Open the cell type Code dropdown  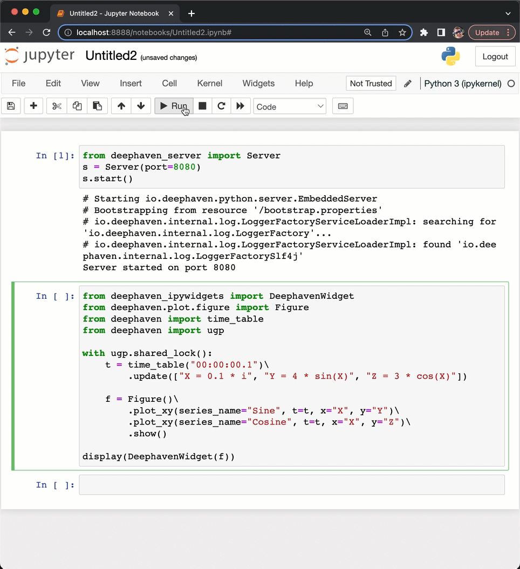pyautogui.click(x=290, y=106)
